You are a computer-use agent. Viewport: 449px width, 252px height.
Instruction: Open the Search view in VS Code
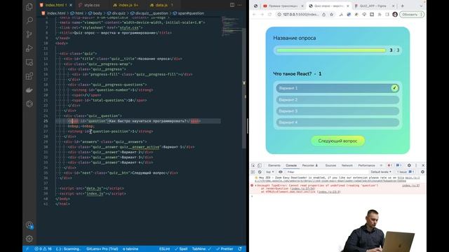tap(29, 20)
